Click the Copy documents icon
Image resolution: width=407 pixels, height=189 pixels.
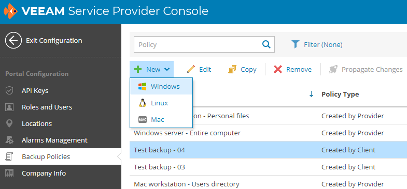point(232,69)
